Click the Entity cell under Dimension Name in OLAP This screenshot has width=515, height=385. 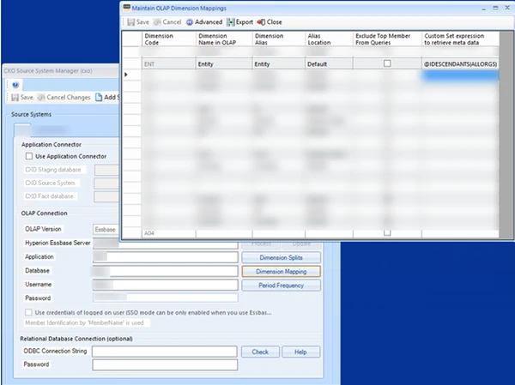(x=224, y=64)
